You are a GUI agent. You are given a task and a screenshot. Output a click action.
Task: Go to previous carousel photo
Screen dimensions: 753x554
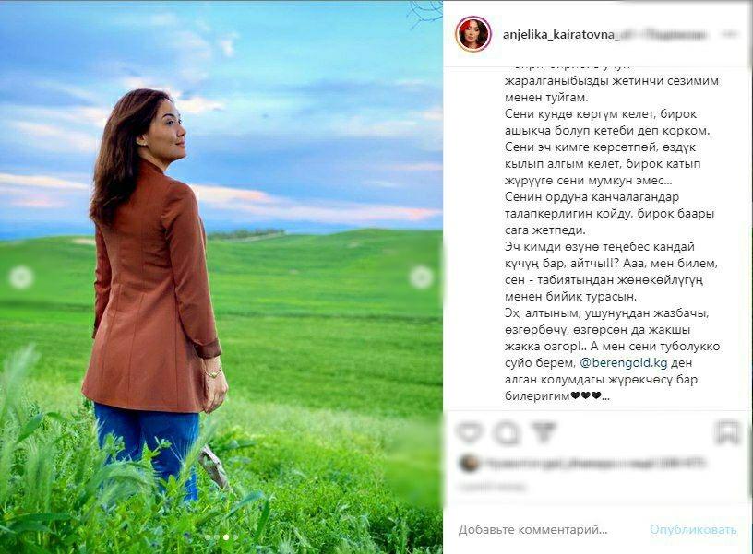(x=21, y=277)
